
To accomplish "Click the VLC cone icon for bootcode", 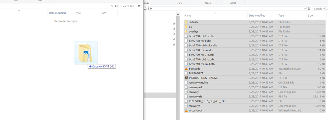I will point(186,68).
